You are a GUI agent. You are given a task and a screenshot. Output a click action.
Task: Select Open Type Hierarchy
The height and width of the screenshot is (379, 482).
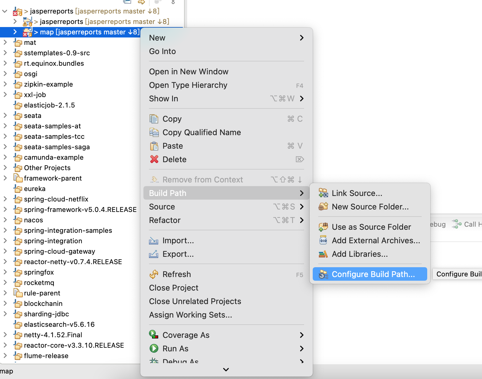(x=227, y=85)
